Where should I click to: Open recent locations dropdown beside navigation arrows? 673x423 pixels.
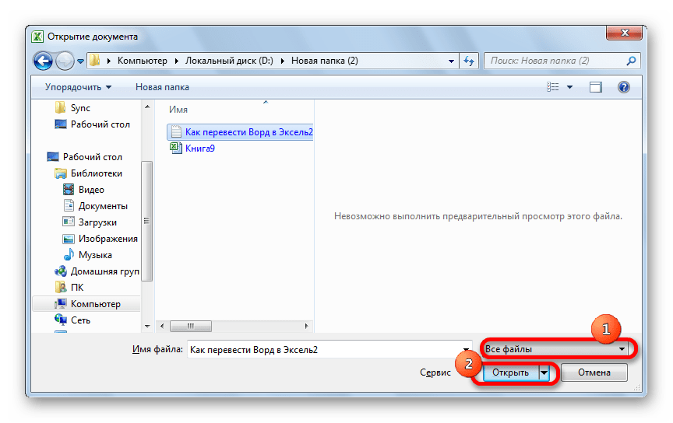click(x=80, y=61)
